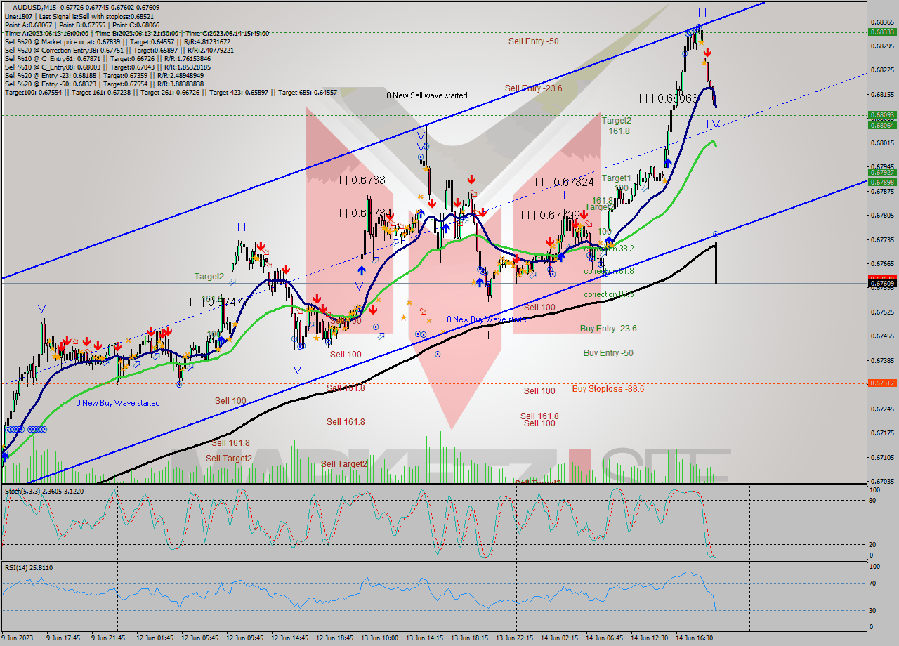Viewport: 899px width, 646px height.
Task: Click the '9 Jun 2023' date on time axis
Action: 18,638
